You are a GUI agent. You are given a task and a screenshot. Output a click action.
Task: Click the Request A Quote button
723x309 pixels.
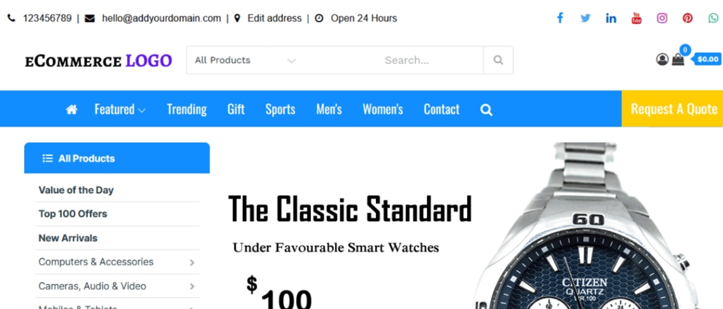(672, 109)
